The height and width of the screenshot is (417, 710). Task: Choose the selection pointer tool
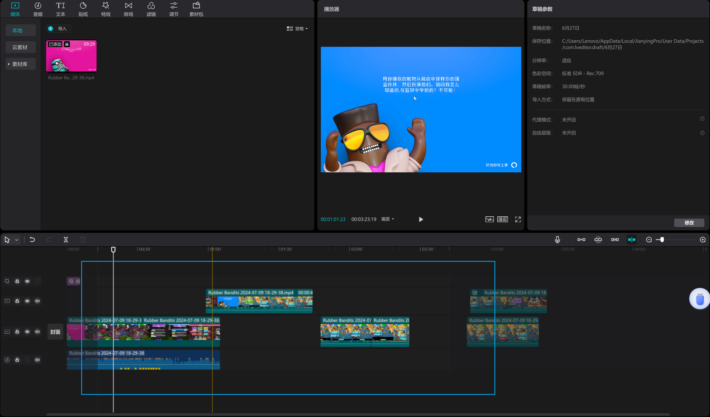pyautogui.click(x=7, y=240)
